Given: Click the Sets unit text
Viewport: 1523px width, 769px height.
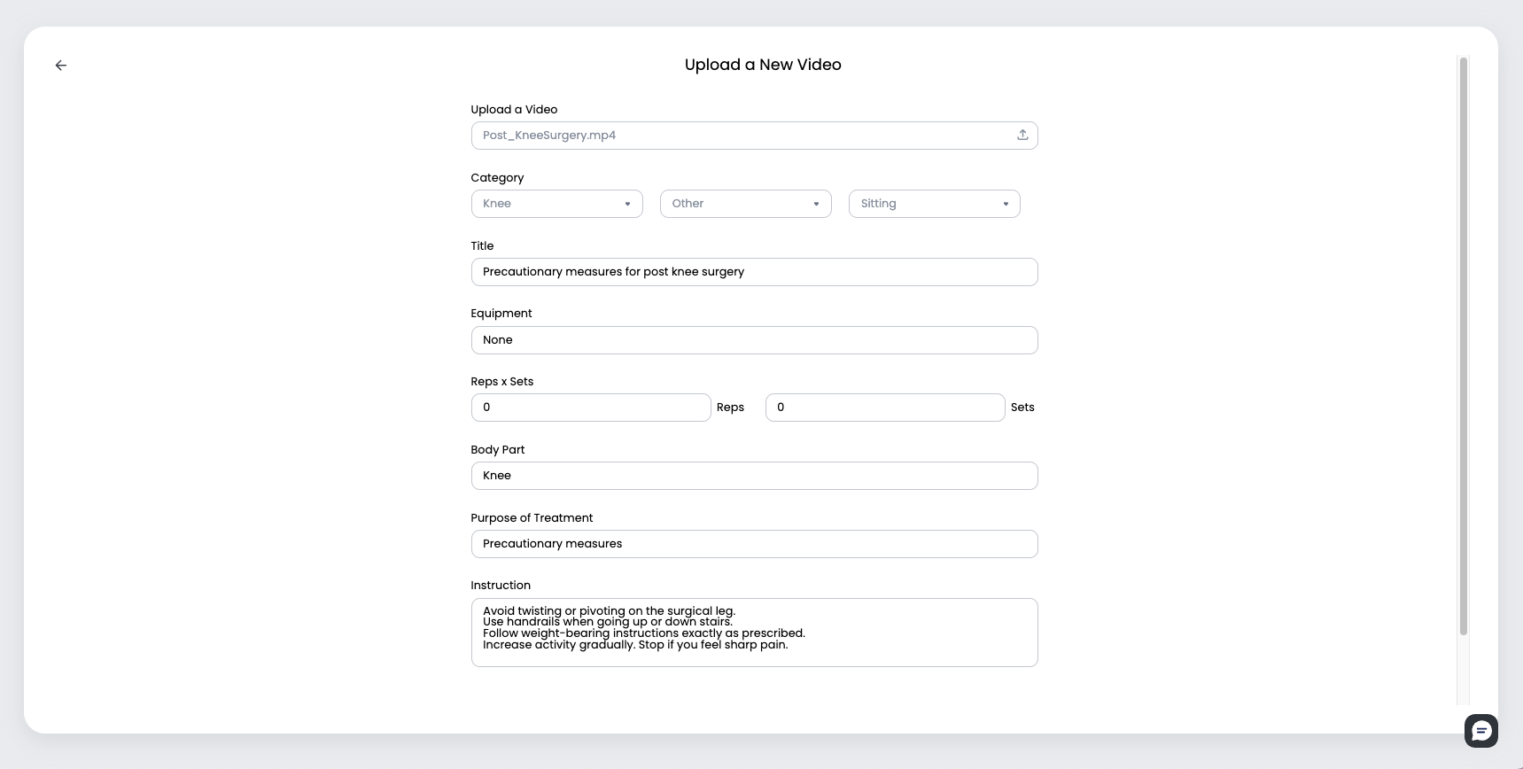Looking at the screenshot, I should coord(1022,408).
